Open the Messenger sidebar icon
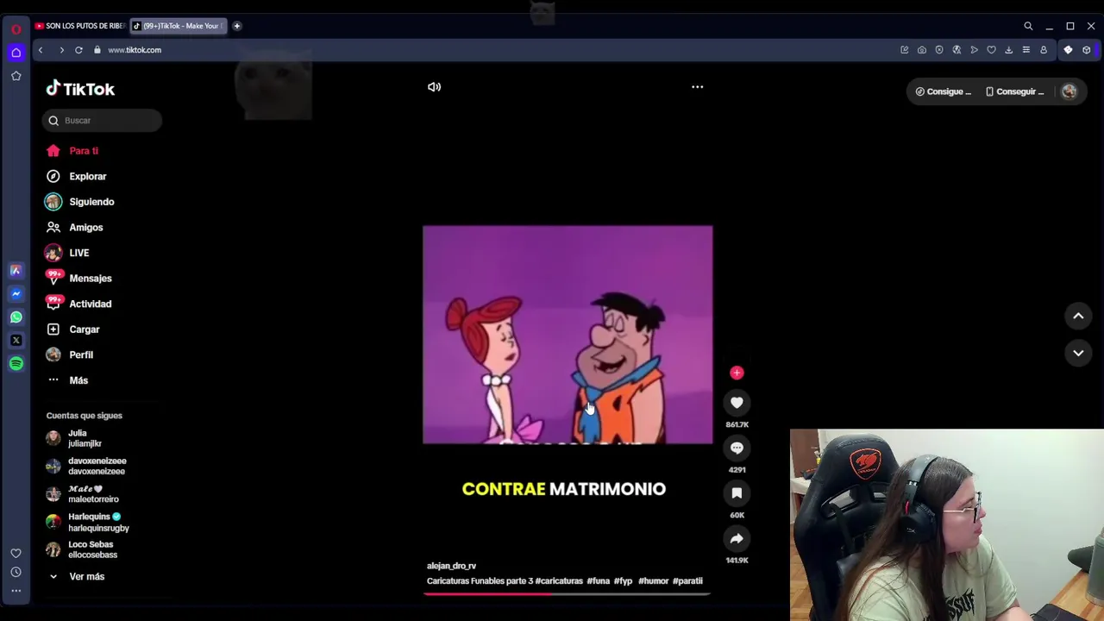The image size is (1104, 621). tap(16, 294)
